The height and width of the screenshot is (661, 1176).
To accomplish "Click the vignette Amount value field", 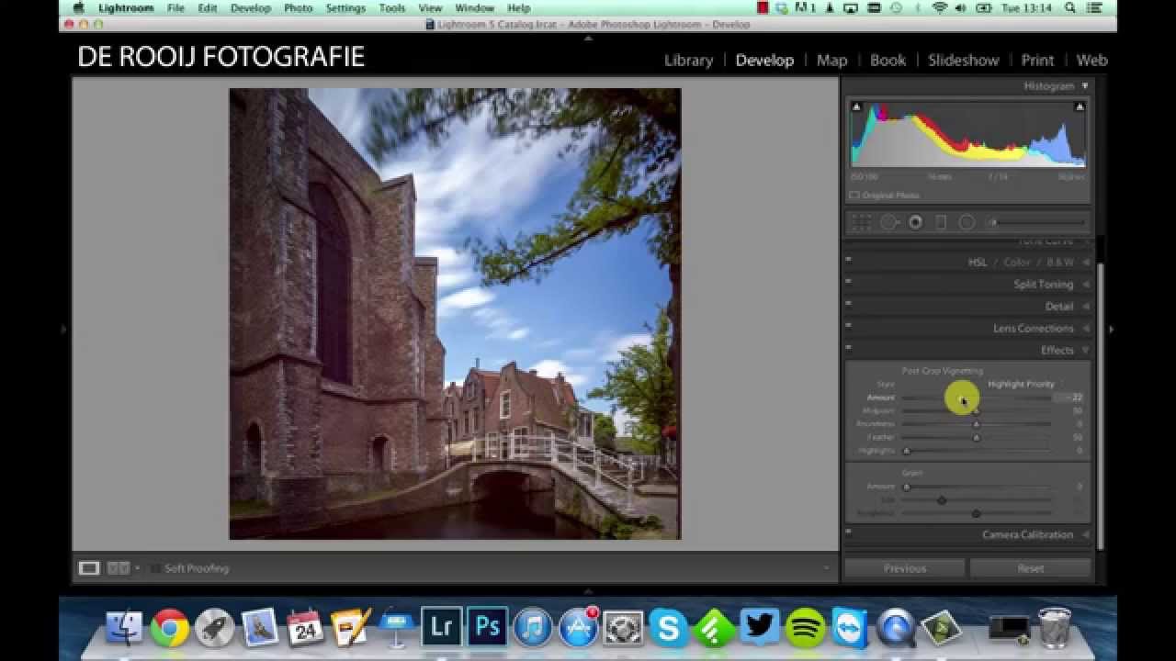I will click(x=1069, y=398).
